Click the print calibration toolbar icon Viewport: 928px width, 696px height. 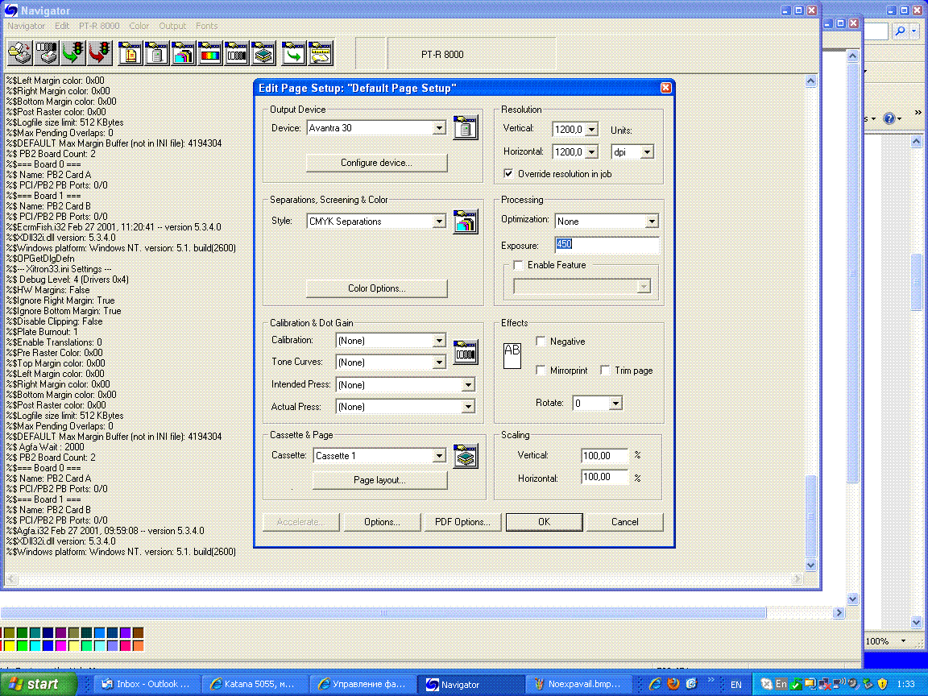46,52
